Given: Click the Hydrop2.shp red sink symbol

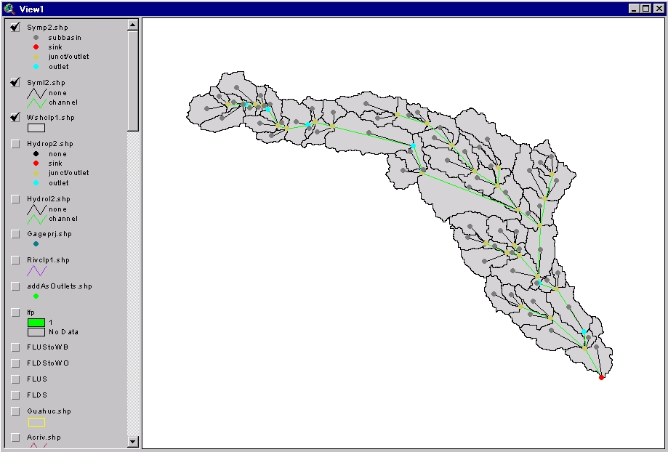Looking at the screenshot, I should [36, 164].
